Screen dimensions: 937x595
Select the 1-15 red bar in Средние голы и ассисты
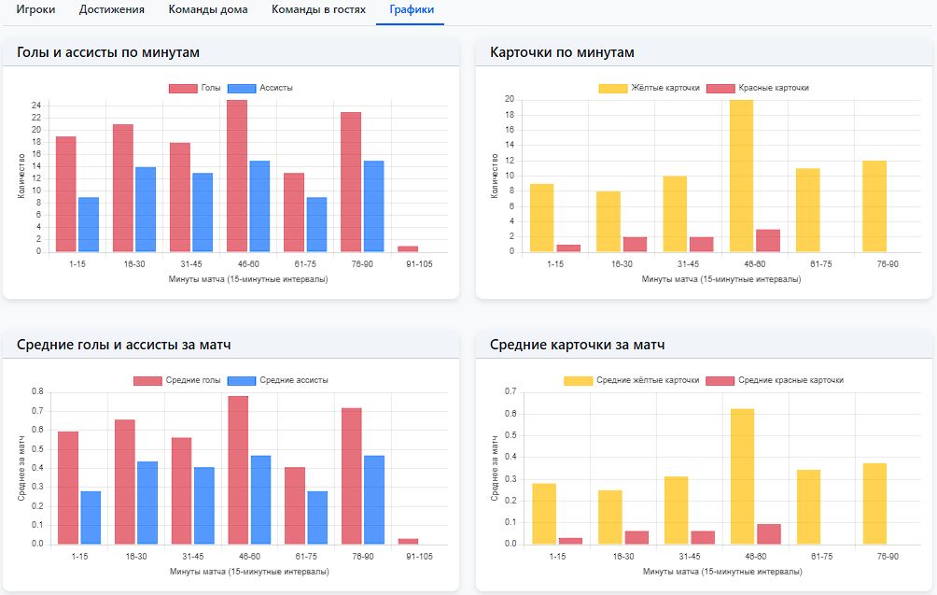click(68, 488)
